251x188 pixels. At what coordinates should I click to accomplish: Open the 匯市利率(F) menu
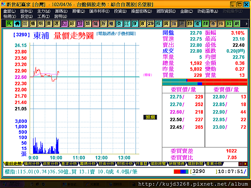tap(100, 11)
